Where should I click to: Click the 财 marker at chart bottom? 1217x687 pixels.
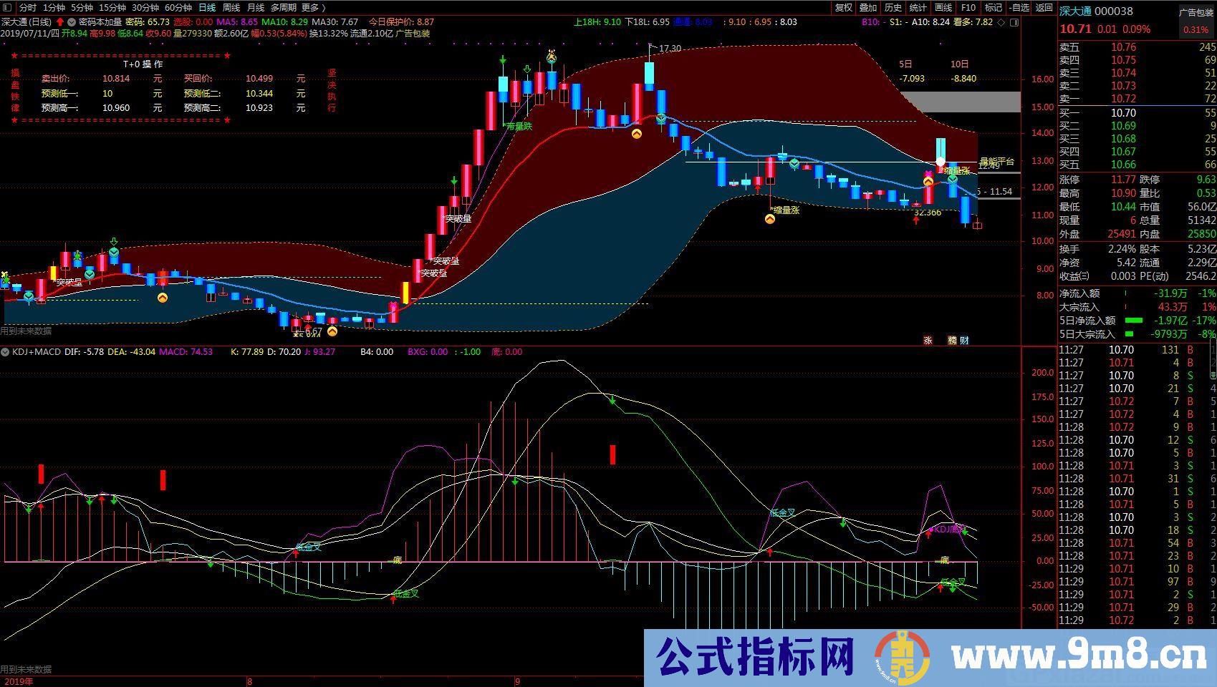click(x=964, y=341)
